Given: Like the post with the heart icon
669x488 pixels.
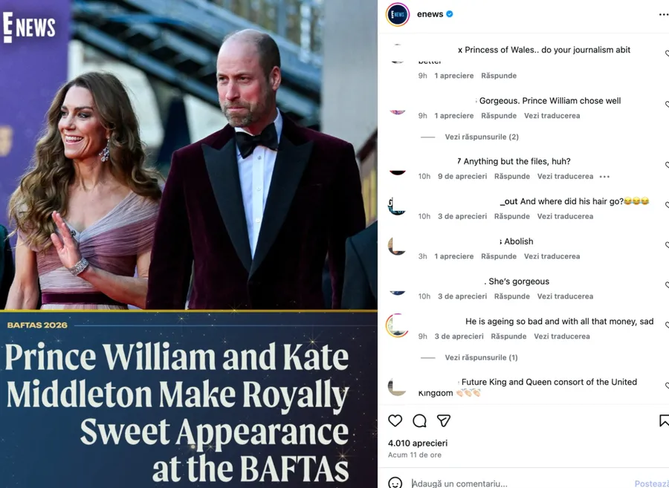Looking at the screenshot, I should [x=395, y=421].
